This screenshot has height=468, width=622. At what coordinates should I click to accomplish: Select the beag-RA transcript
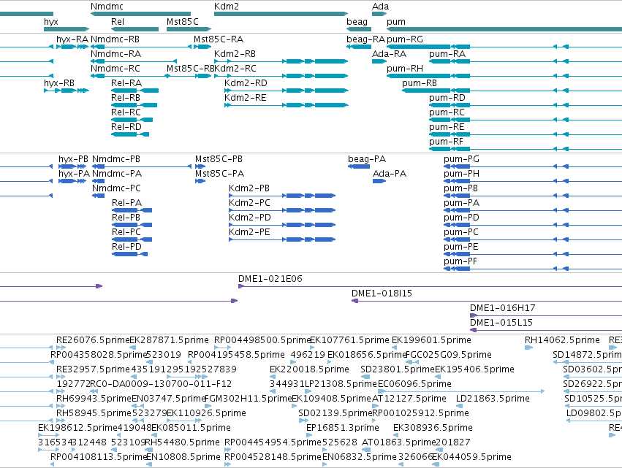point(359,47)
